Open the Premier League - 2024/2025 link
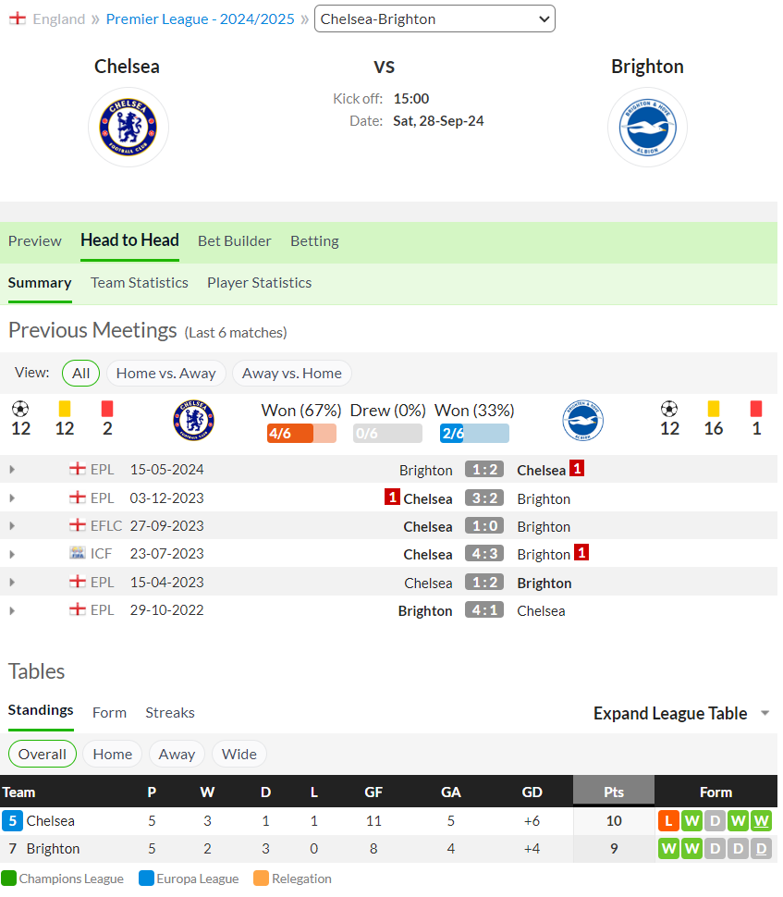The width and height of the screenshot is (783, 897). (x=201, y=18)
